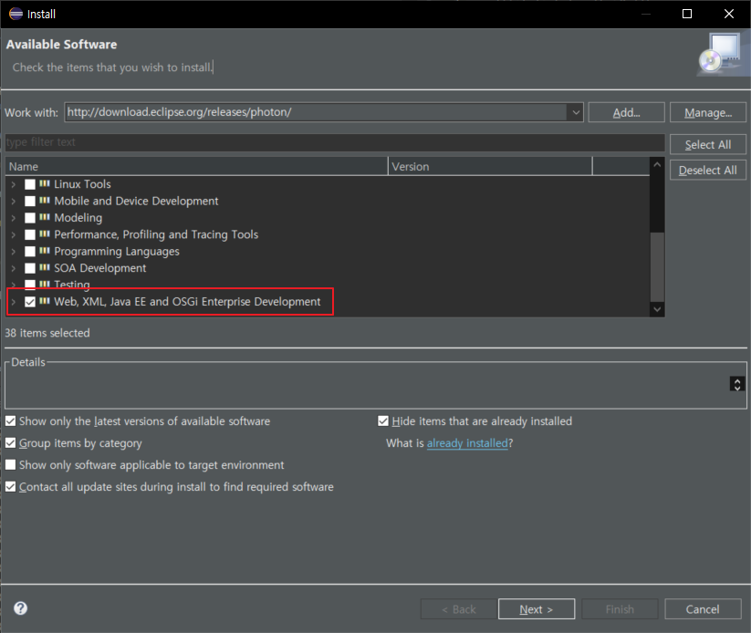751x633 pixels.
Task: Expand Performance, Profiling and Tracing Tools node
Action: click(x=14, y=234)
